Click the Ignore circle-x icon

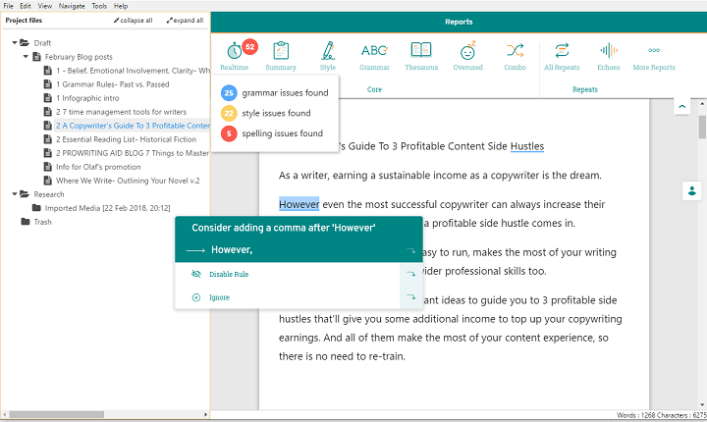pyautogui.click(x=196, y=297)
